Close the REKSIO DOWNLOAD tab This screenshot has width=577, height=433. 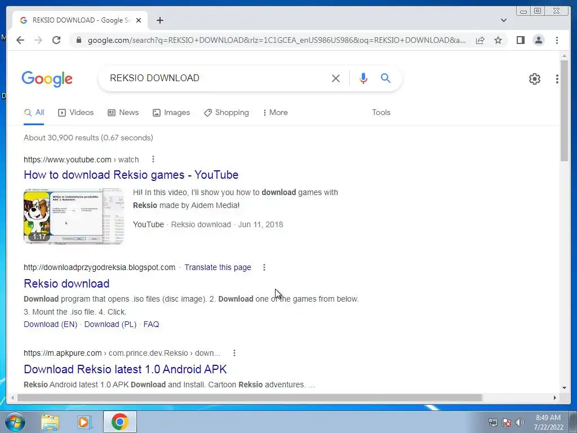[139, 20]
